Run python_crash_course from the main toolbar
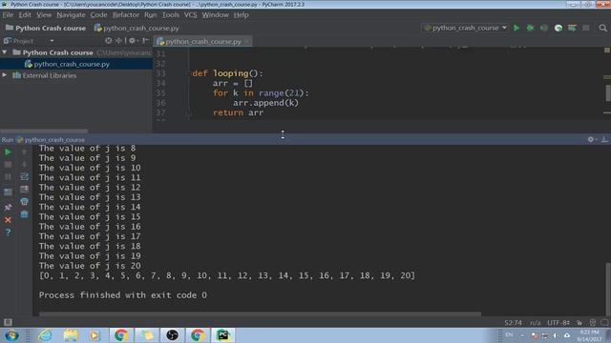The width and height of the screenshot is (611, 343). pyautogui.click(x=516, y=28)
